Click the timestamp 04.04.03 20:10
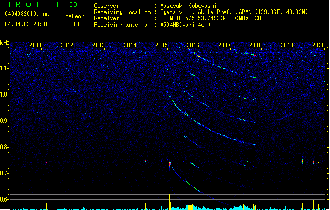Viewport: 330px width, 210px height. (27, 24)
